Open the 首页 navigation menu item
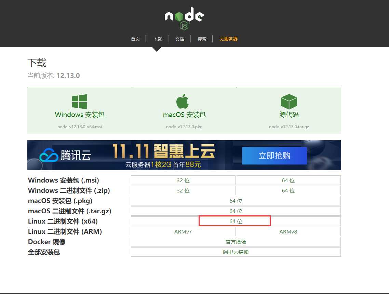 pyautogui.click(x=135, y=39)
